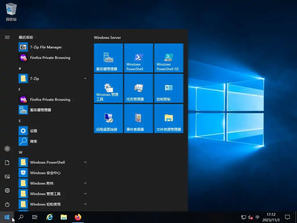The image size is (297, 223).
Task: Click the Power button in Start rail
Action: [x=7, y=204]
